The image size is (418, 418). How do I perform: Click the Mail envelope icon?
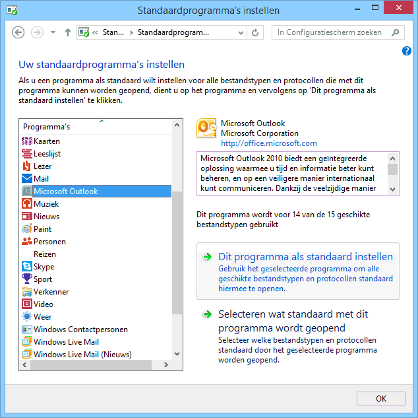tap(26, 179)
